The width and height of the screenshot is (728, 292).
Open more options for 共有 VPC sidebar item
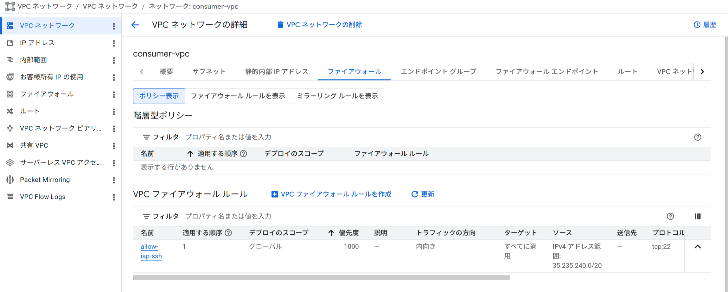[x=114, y=146]
